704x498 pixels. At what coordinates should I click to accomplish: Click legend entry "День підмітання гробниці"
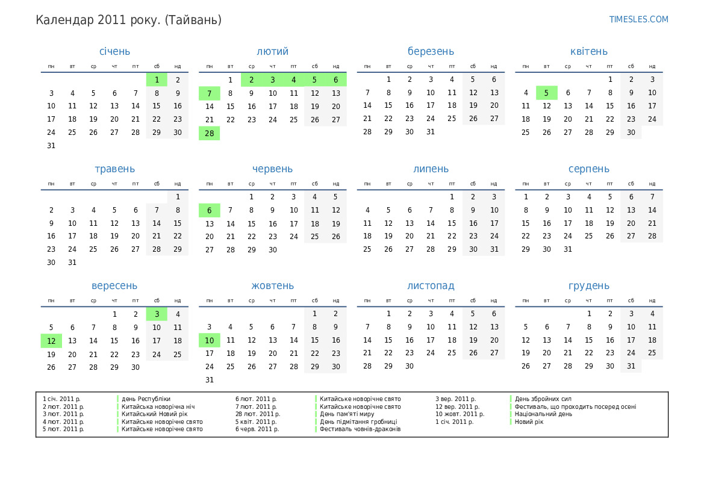pyautogui.click(x=358, y=422)
